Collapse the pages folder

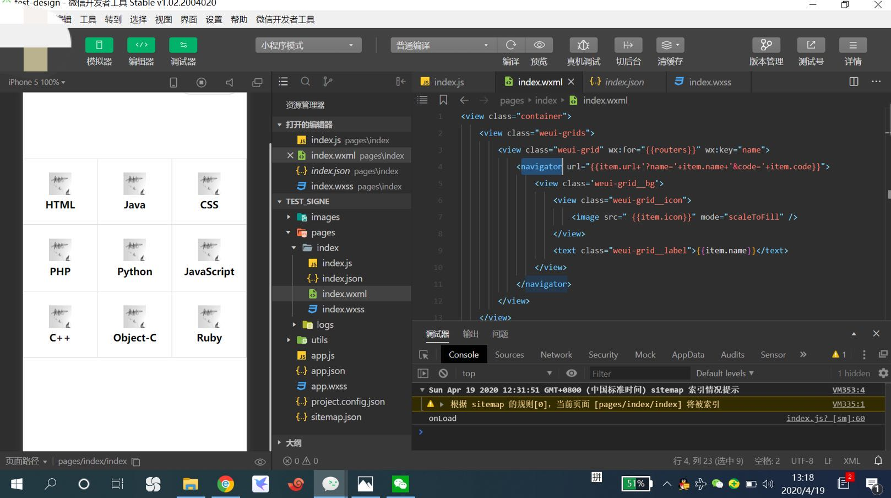(x=341, y=232)
